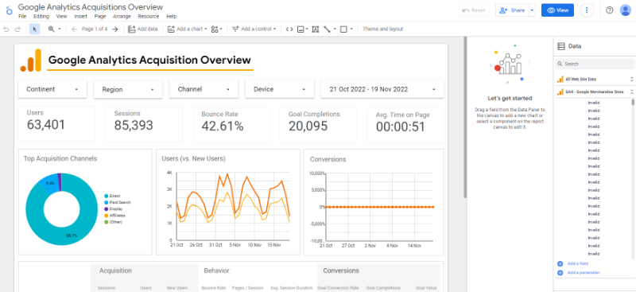Open the Arrange menu
Image resolution: width=636 pixels, height=292 pixels.
[122, 17]
